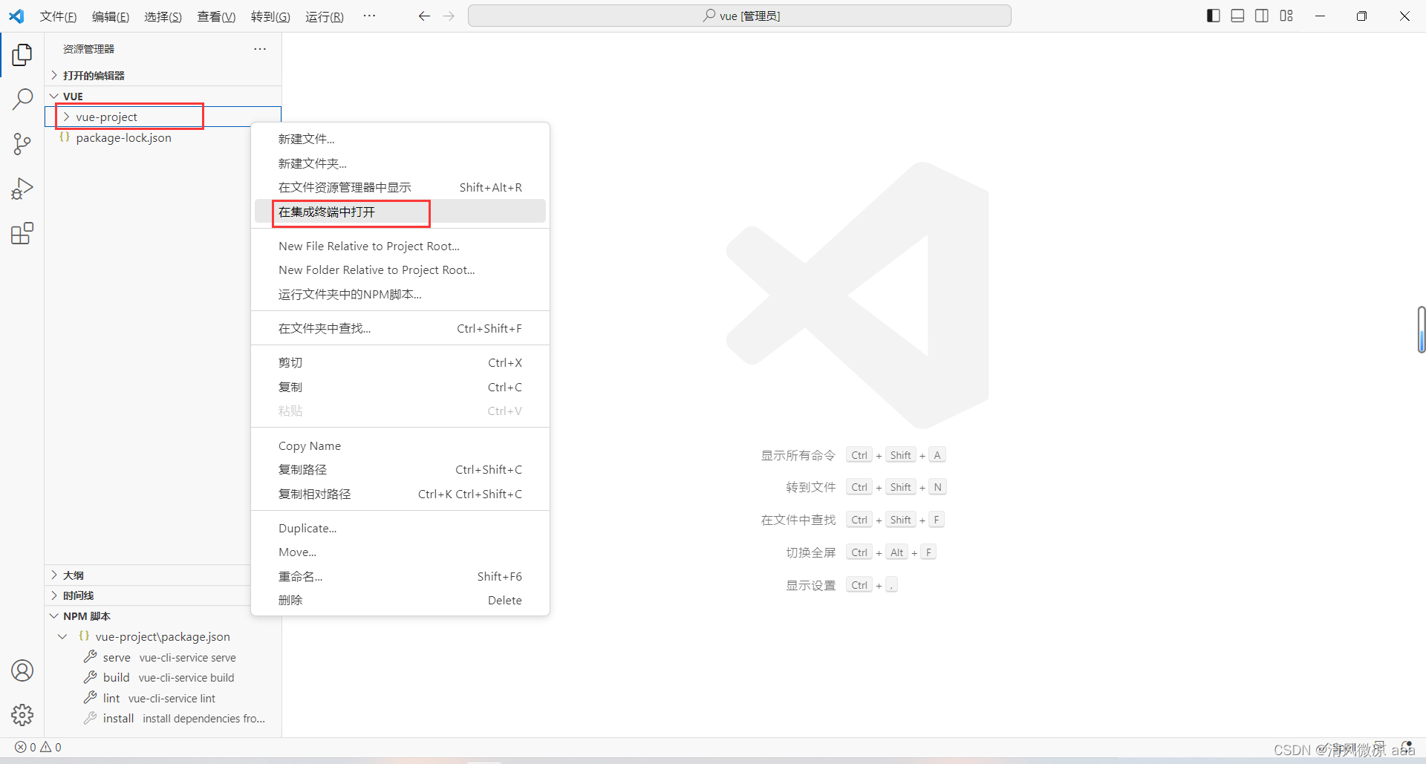Click the wrench icon beside build script
This screenshot has height=764, width=1426.
click(x=91, y=677)
